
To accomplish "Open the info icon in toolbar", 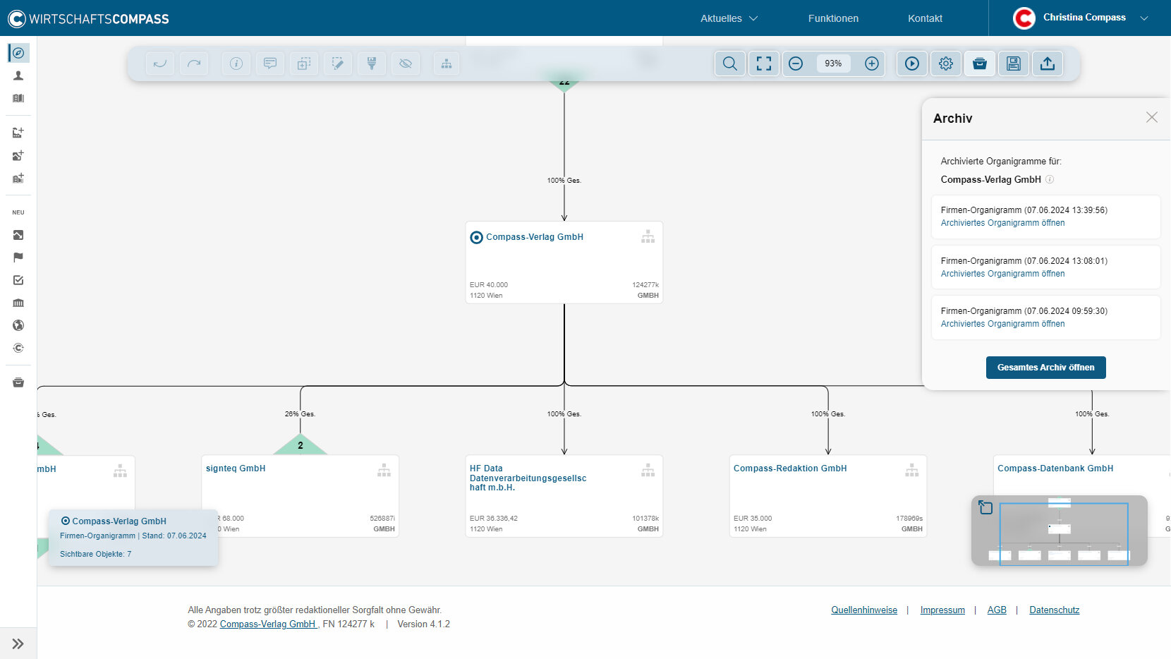I will [x=236, y=64].
